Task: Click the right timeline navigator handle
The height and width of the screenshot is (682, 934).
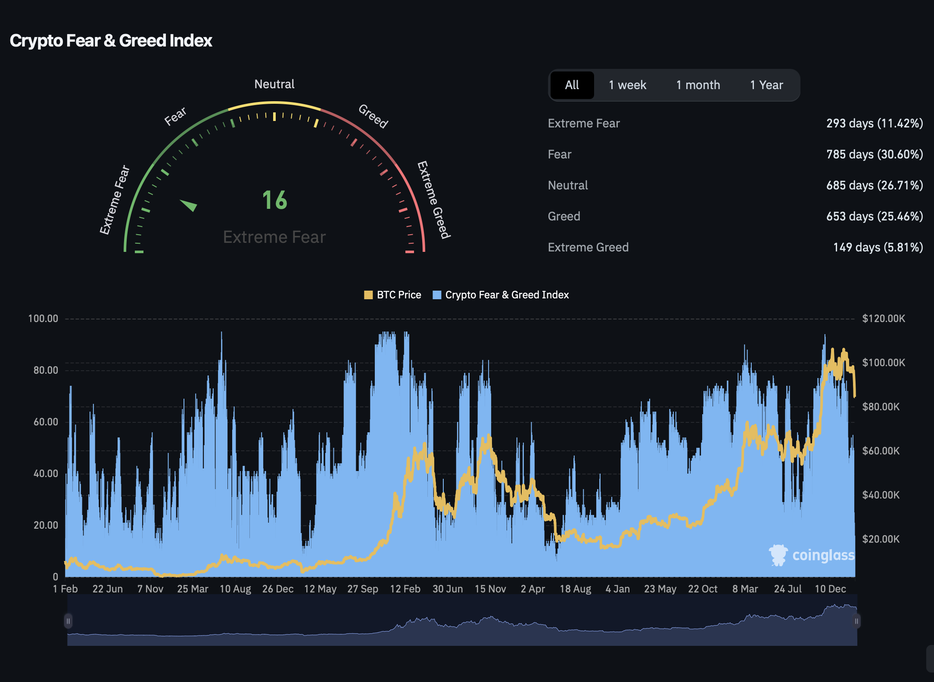Action: pyautogui.click(x=856, y=621)
